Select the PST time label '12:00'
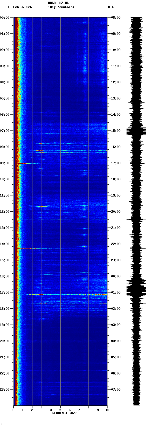Screen dimensions: 148x427 (5, 212)
